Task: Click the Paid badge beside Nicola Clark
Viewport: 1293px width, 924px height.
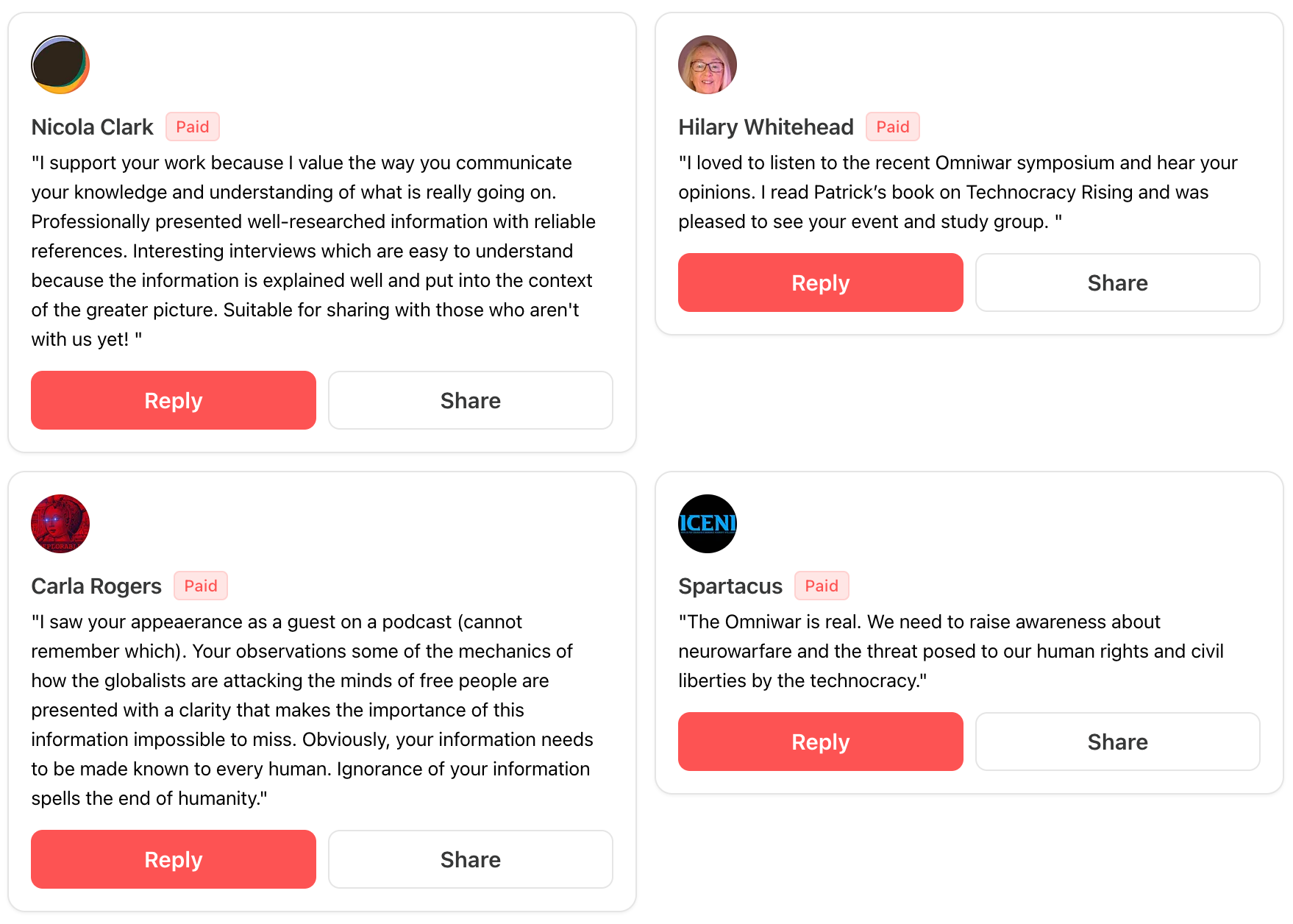Action: [193, 127]
